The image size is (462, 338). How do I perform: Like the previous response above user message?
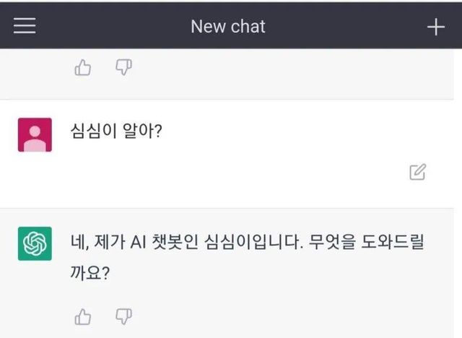pyautogui.click(x=83, y=68)
